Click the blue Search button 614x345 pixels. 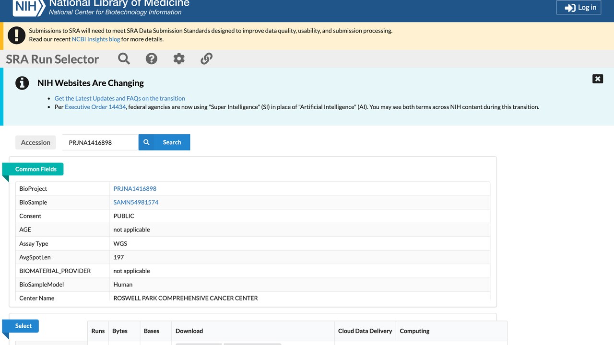tap(165, 142)
